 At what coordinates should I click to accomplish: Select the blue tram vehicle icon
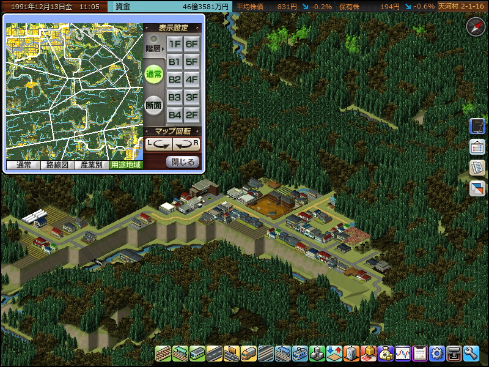[300, 354]
